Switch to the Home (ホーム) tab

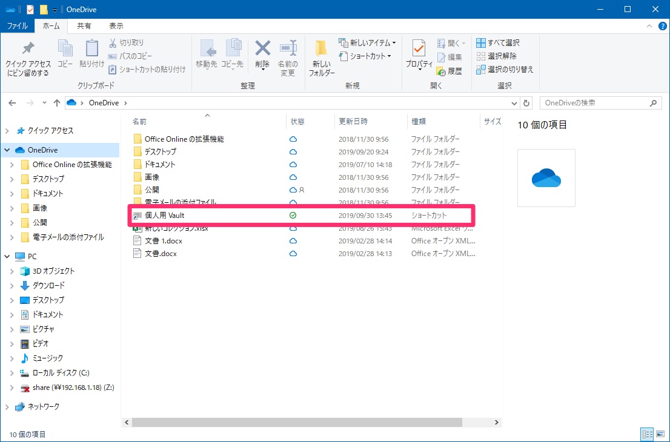pos(51,26)
